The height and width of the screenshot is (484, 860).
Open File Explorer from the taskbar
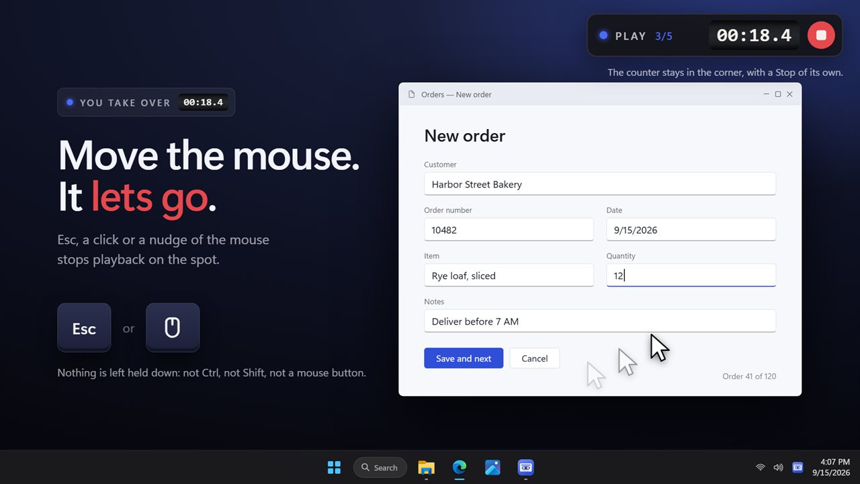coord(426,467)
